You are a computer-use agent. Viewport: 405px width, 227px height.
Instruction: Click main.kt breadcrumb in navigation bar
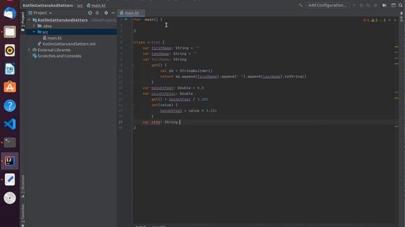tap(96, 5)
